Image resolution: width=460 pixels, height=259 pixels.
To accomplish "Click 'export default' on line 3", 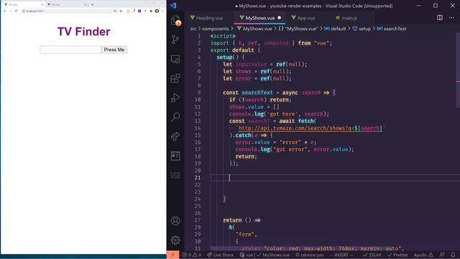I will pos(232,50).
